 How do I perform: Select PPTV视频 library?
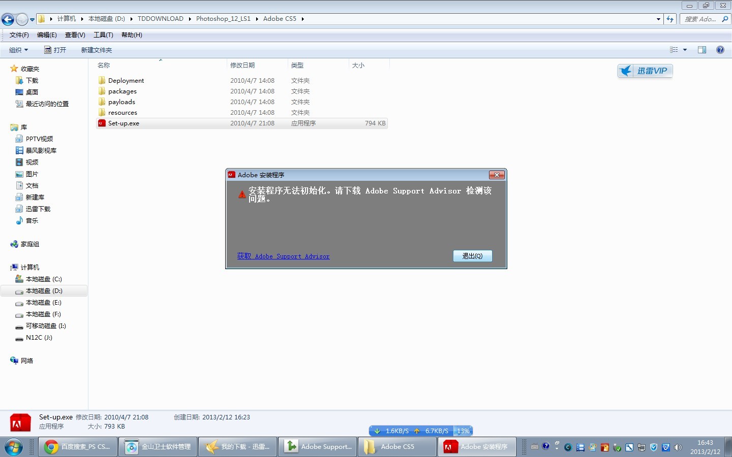pos(39,139)
